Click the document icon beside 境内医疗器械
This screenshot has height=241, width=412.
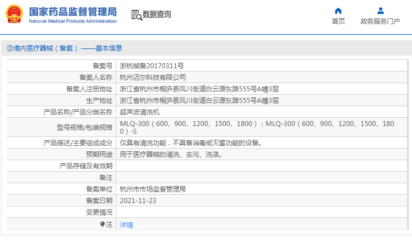[x=10, y=48]
